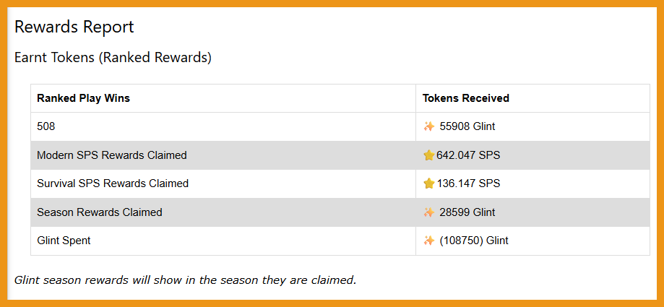Screen dimensions: 664x307
Task: Click the 136.147 SPS value
Action: click(x=468, y=183)
